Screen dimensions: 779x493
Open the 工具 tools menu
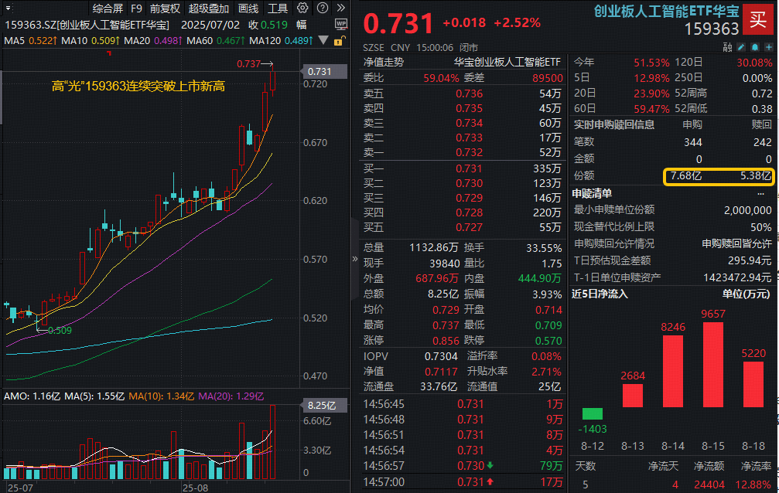[x=278, y=8]
